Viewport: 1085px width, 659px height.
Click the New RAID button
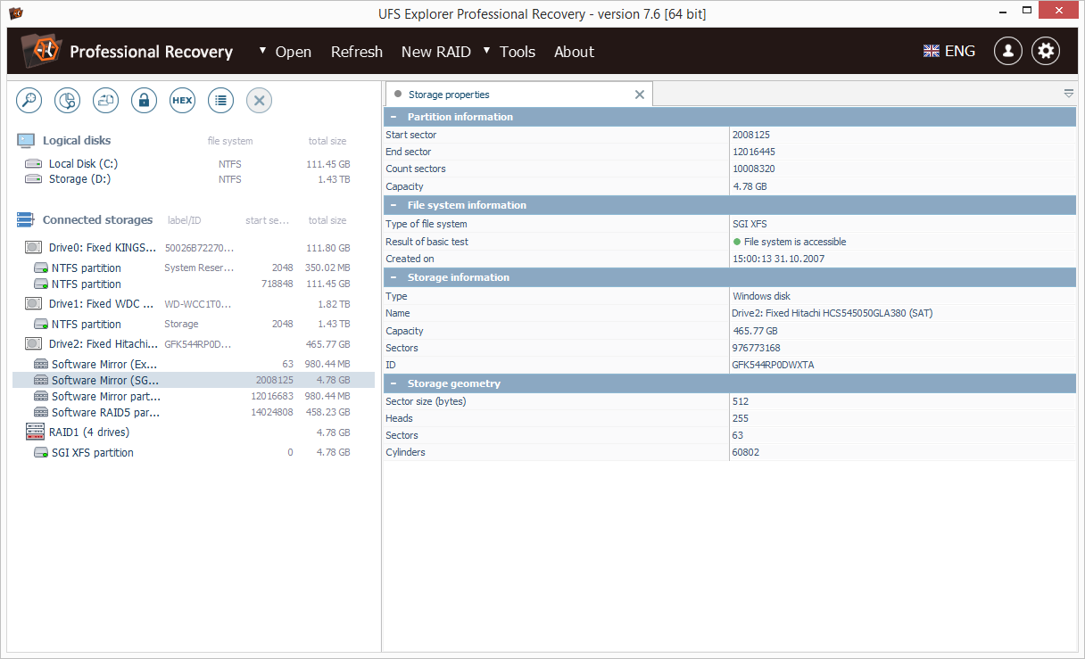click(435, 52)
